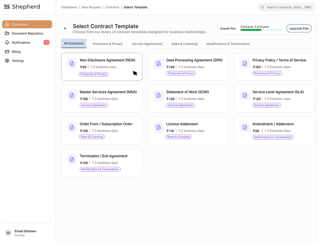The width and height of the screenshot is (319, 243).
Task: Go to New Request in breadcrumb
Action: pos(91,7)
